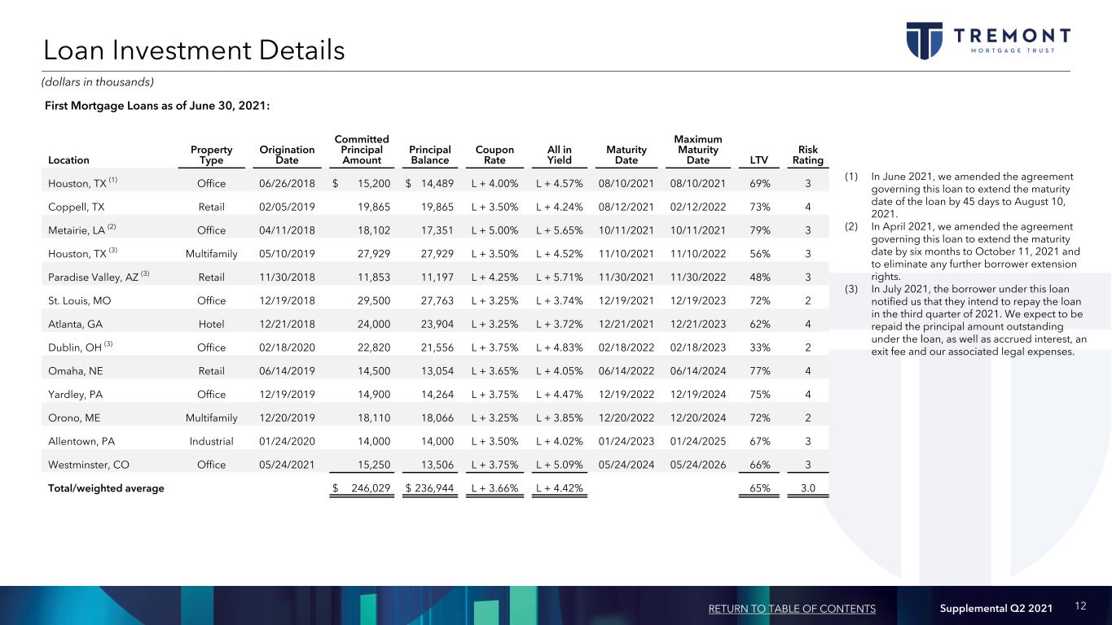Click the page number 12 in footer
The width and height of the screenshot is (1112, 625).
click(x=1081, y=606)
